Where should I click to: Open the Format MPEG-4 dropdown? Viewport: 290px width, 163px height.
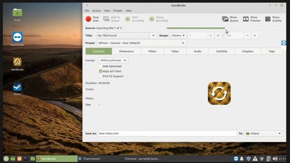(x=113, y=60)
